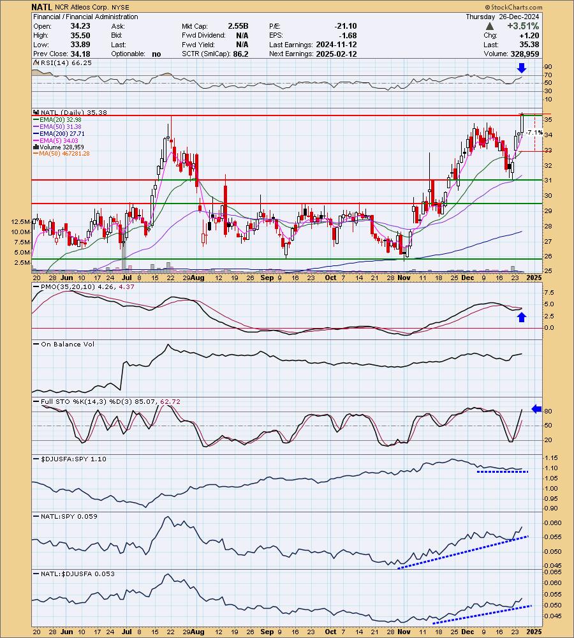Open the Financial / Financial Administration sector text
This screenshot has height=638, width=574.
pyautogui.click(x=86, y=17)
